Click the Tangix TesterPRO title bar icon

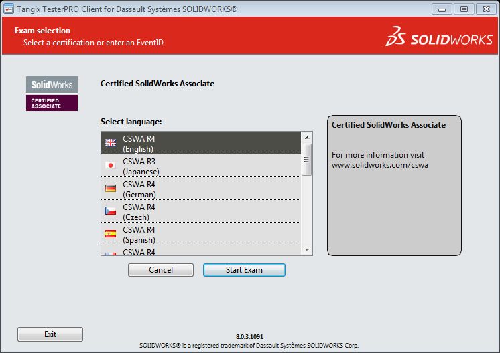tap(8, 9)
